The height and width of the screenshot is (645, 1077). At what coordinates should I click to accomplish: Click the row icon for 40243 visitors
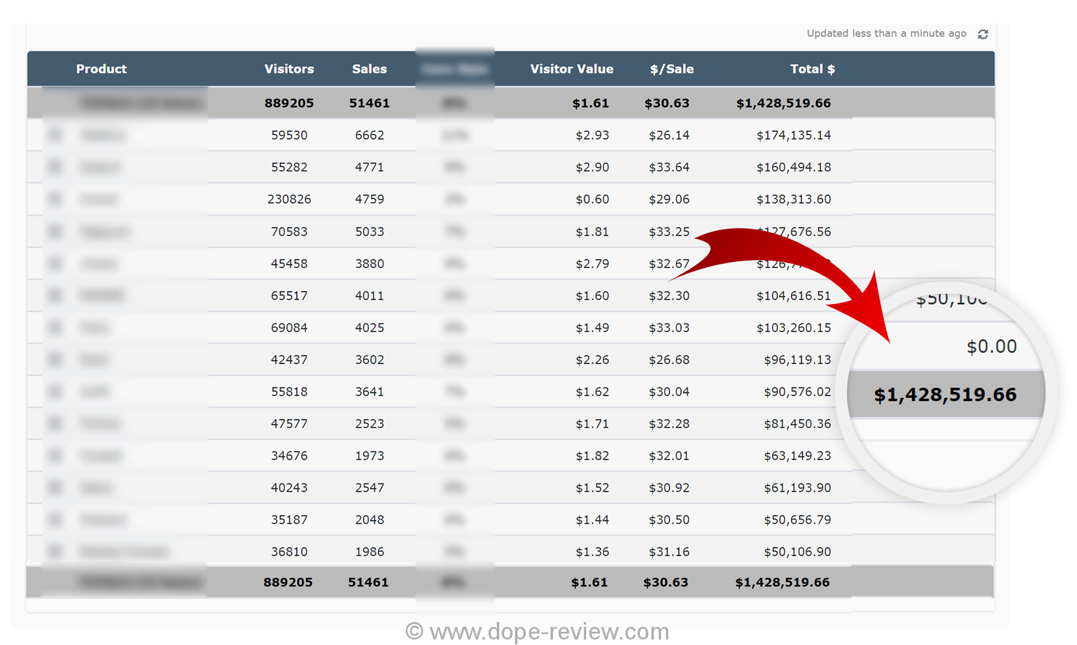(56, 488)
